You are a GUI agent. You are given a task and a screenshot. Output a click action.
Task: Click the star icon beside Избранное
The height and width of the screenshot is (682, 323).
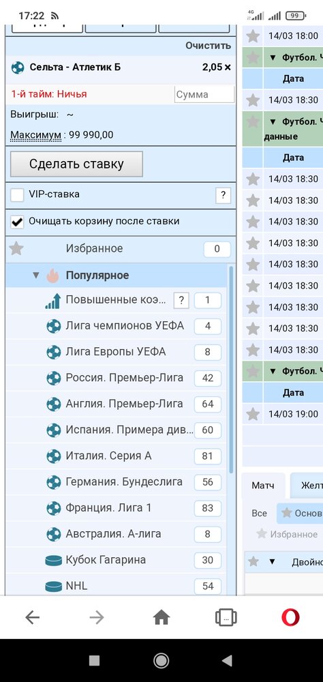16,249
